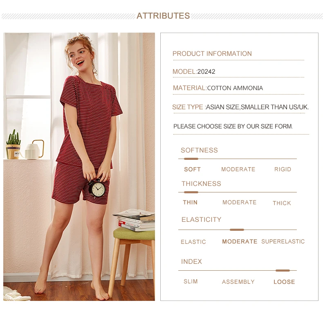Select the LOOSE index label
The width and height of the screenshot is (323, 316).
pos(284,282)
